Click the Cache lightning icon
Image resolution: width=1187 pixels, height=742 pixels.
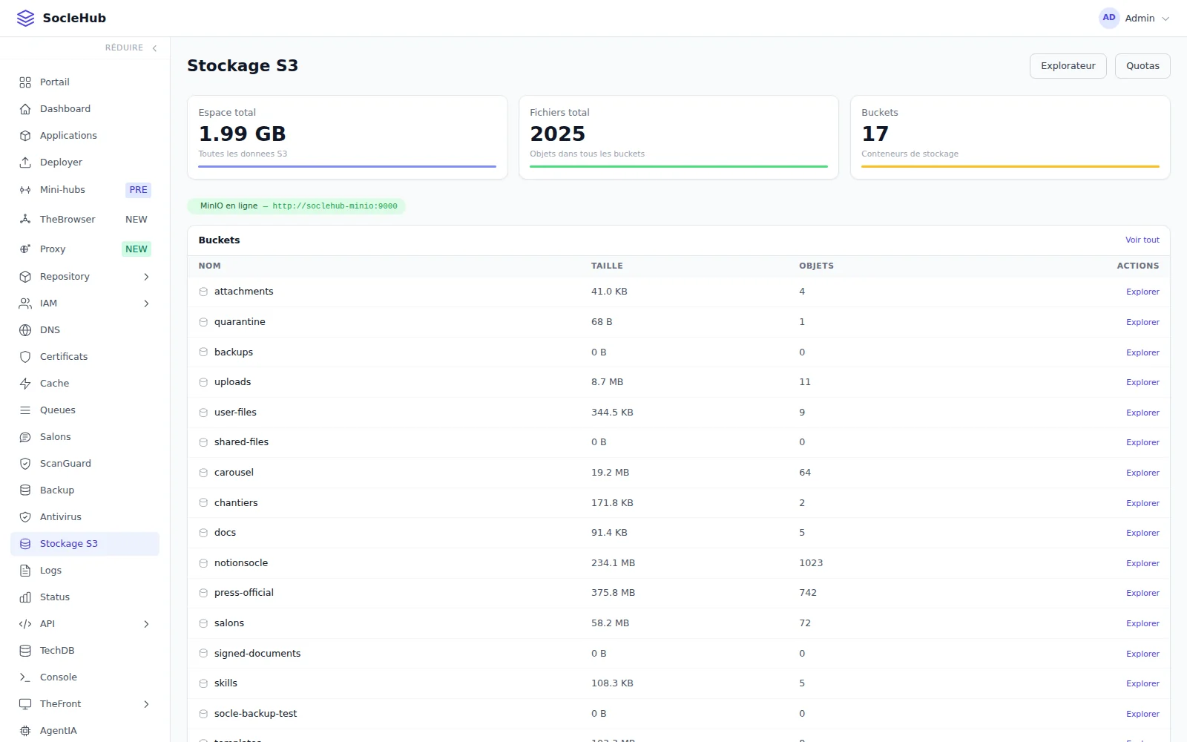coord(25,384)
